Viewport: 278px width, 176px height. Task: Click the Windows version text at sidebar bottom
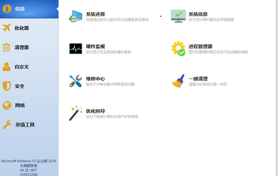(29, 161)
